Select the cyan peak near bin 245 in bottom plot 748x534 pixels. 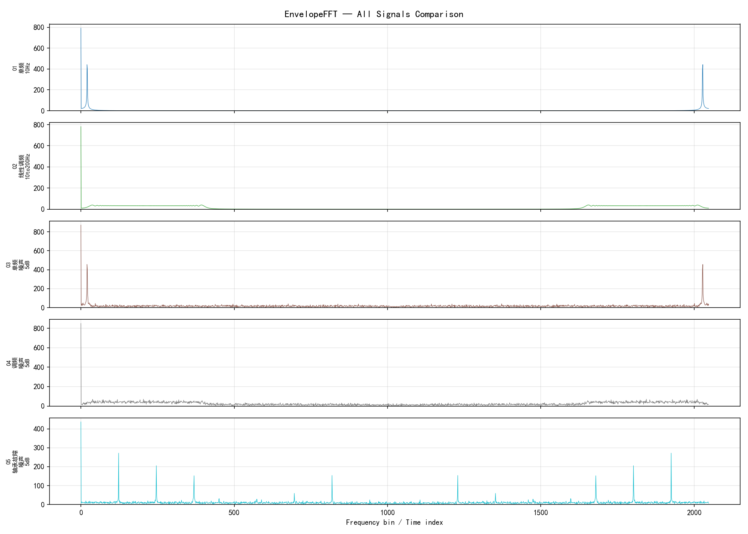156,483
